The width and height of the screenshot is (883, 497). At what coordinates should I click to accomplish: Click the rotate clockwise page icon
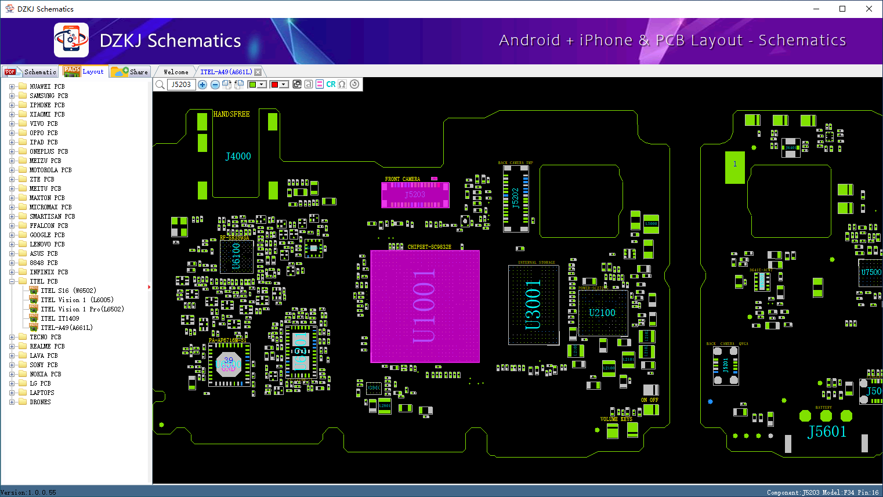click(x=227, y=85)
